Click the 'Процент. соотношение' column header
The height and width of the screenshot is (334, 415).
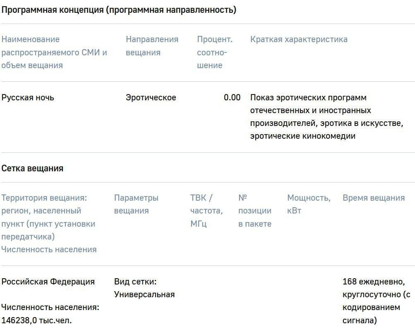[x=214, y=52]
